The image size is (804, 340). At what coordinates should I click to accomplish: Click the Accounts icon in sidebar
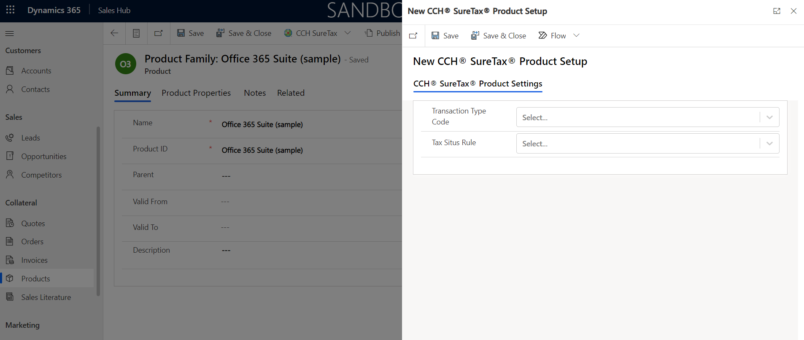coord(10,70)
